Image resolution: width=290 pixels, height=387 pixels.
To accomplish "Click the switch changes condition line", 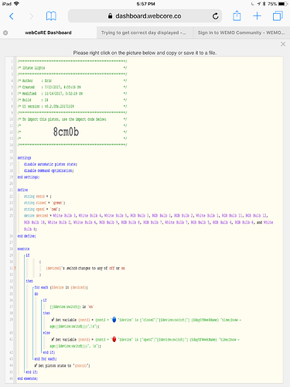I will [x=85, y=269].
